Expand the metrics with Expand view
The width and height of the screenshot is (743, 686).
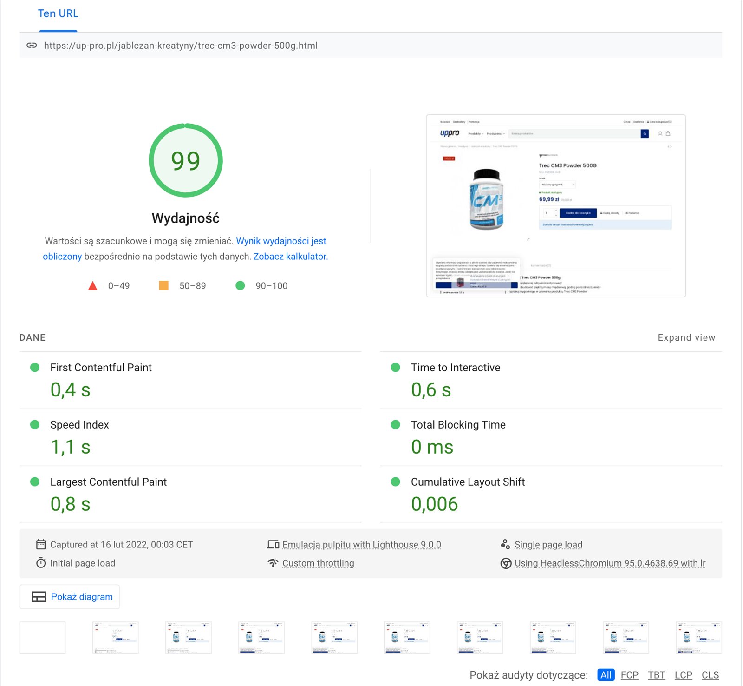pos(686,338)
